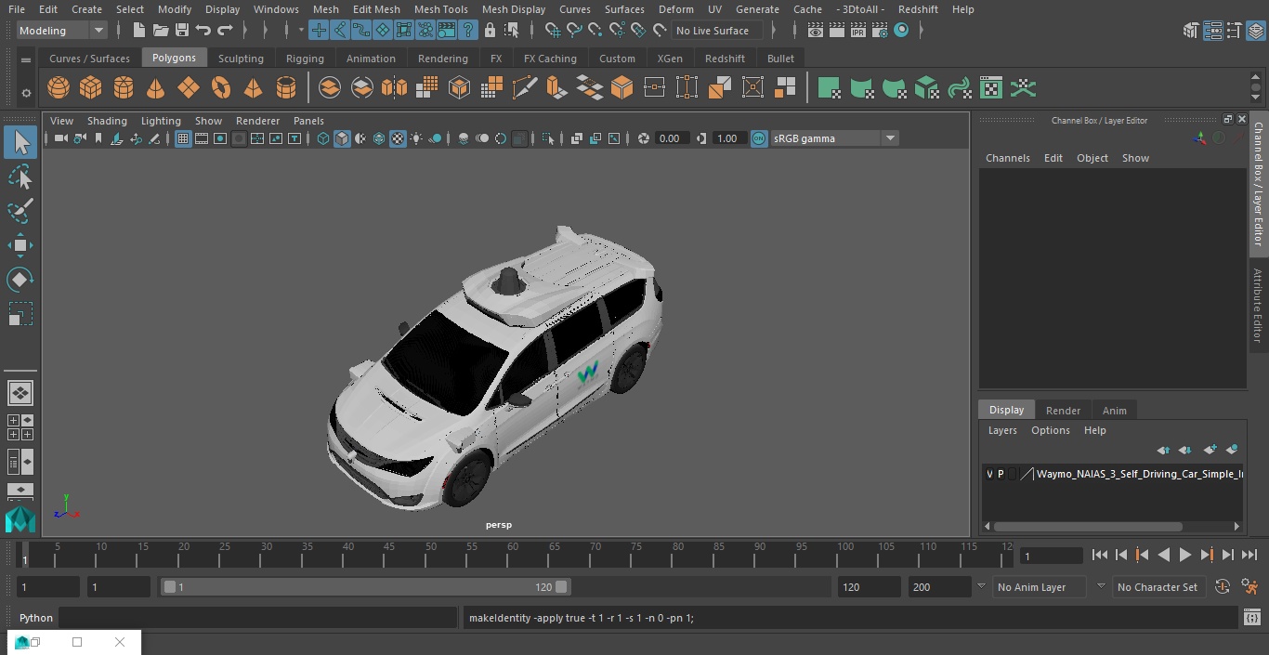This screenshot has height=655, width=1269.
Task: Open the Layers menu in layer editor
Action: 1001,430
